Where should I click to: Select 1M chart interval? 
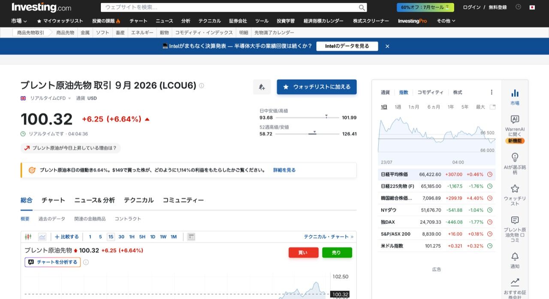coord(174,236)
